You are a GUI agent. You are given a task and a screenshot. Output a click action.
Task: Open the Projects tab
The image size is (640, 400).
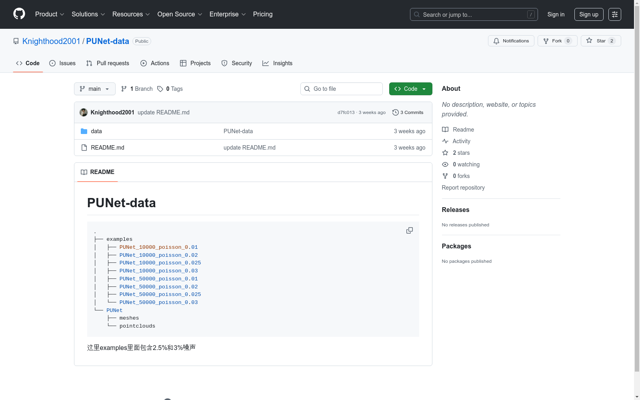(x=195, y=63)
